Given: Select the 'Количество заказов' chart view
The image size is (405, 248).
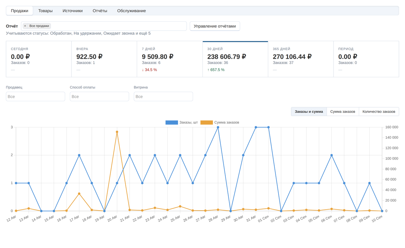Looking at the screenshot, I should coord(379,112).
